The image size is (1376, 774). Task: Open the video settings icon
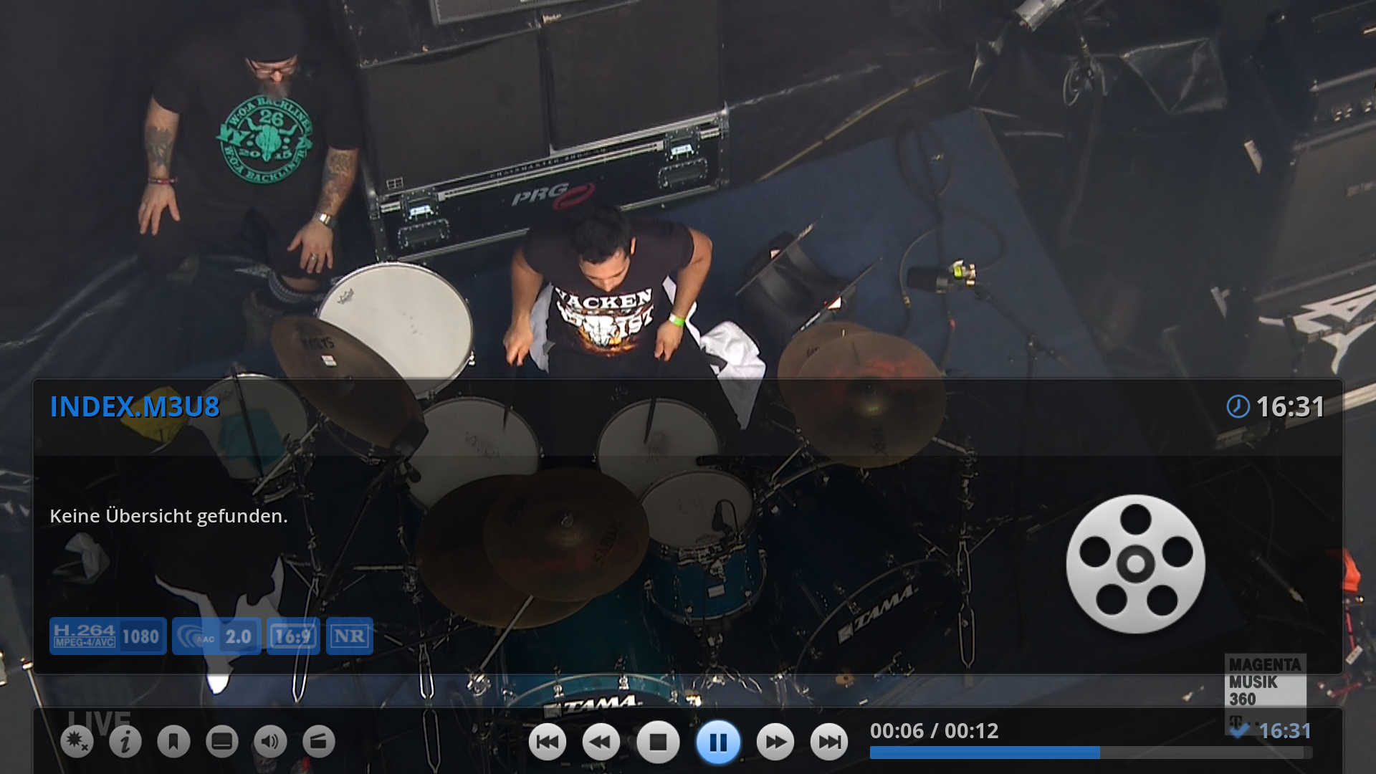77,742
